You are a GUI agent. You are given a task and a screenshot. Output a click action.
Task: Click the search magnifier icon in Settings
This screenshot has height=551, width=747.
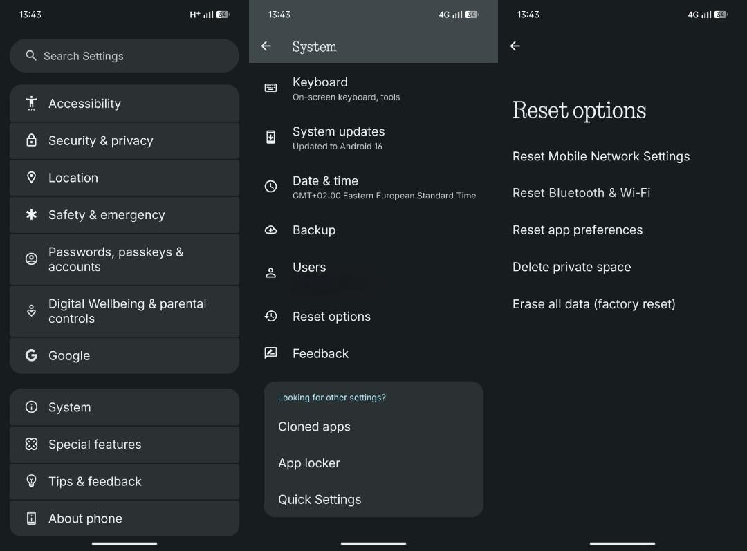point(31,56)
